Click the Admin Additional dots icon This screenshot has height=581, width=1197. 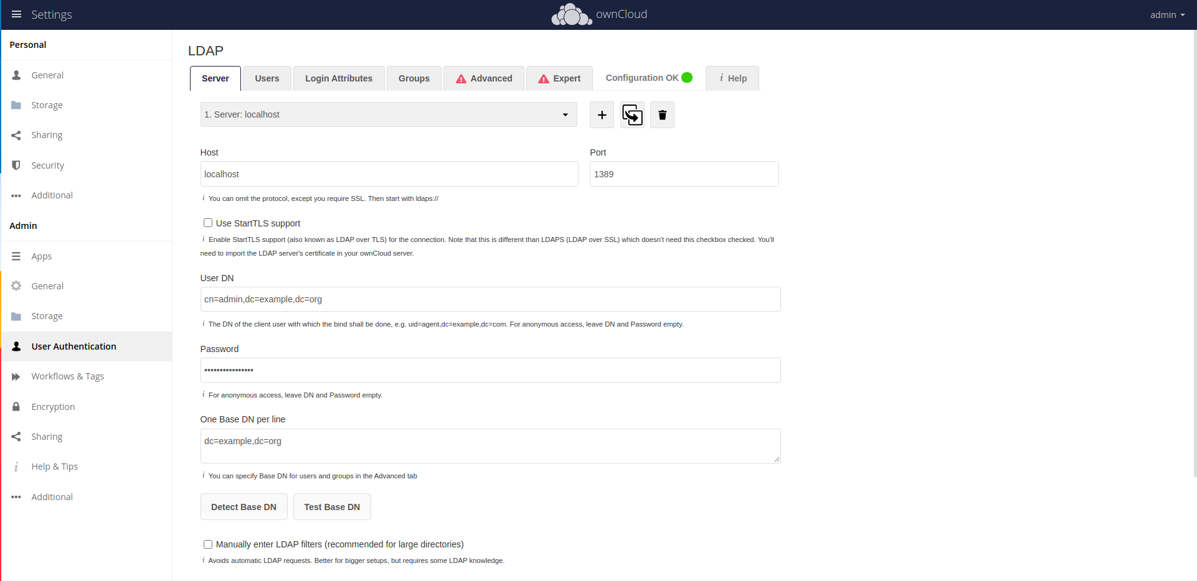click(x=16, y=497)
